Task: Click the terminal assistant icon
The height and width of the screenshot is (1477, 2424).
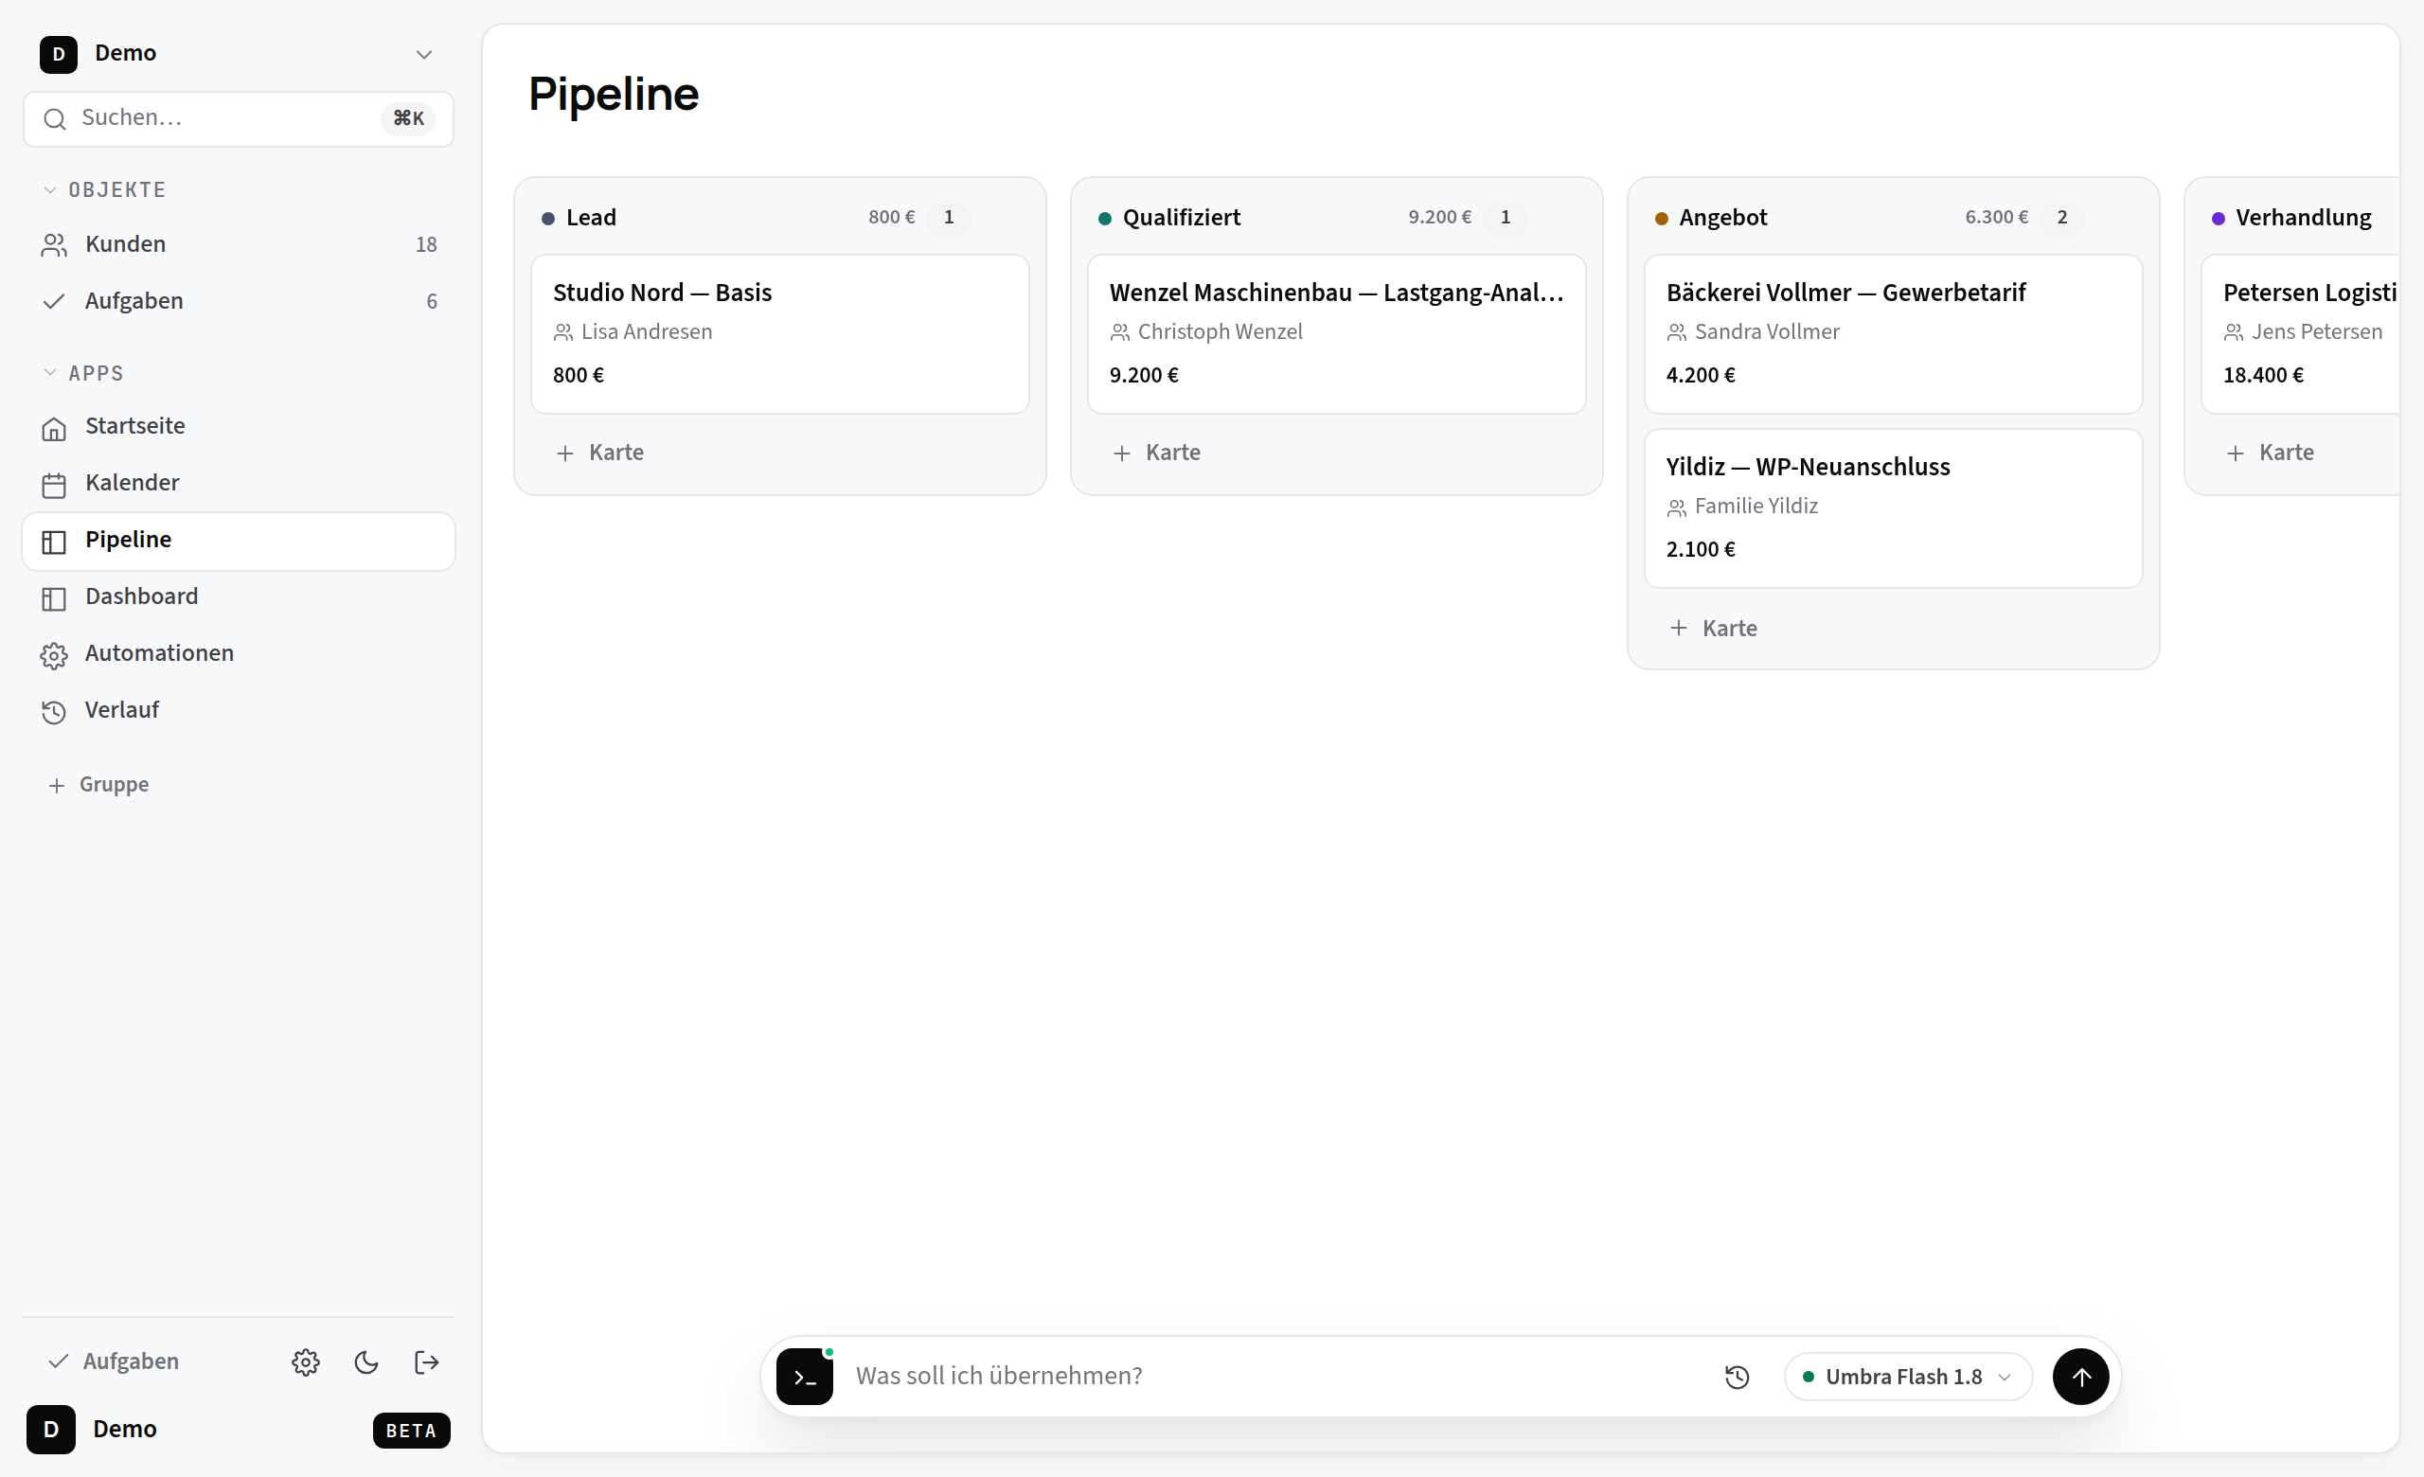Action: (x=805, y=1377)
